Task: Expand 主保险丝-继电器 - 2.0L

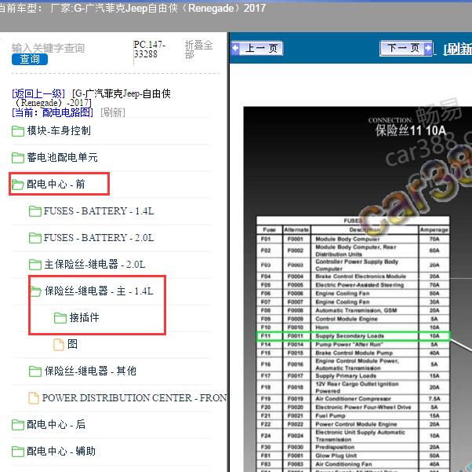Action: (x=95, y=264)
